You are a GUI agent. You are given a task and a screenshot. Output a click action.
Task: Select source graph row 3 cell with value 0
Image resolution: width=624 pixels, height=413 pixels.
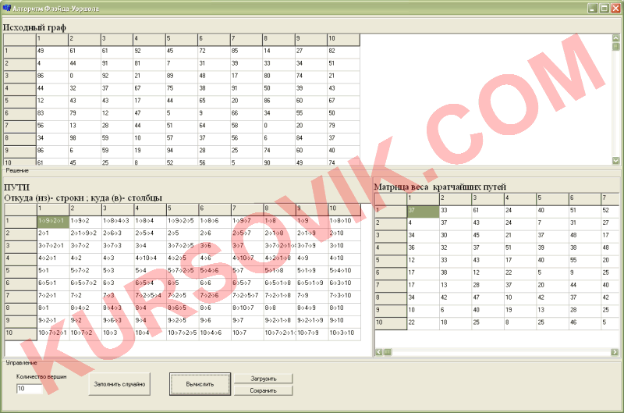tap(84, 77)
